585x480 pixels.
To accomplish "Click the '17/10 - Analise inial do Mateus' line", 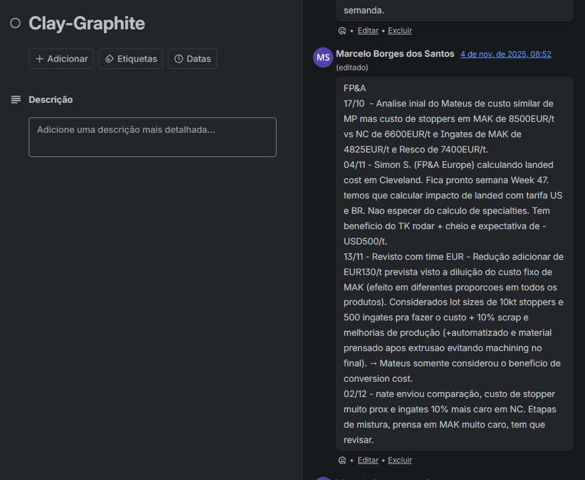I will (x=448, y=103).
